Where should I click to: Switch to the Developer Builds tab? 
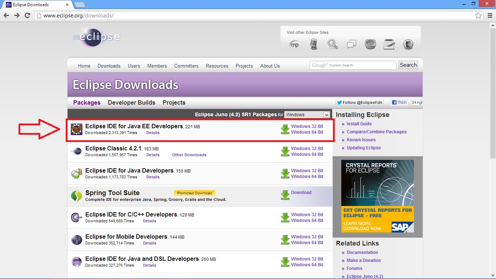tap(131, 102)
